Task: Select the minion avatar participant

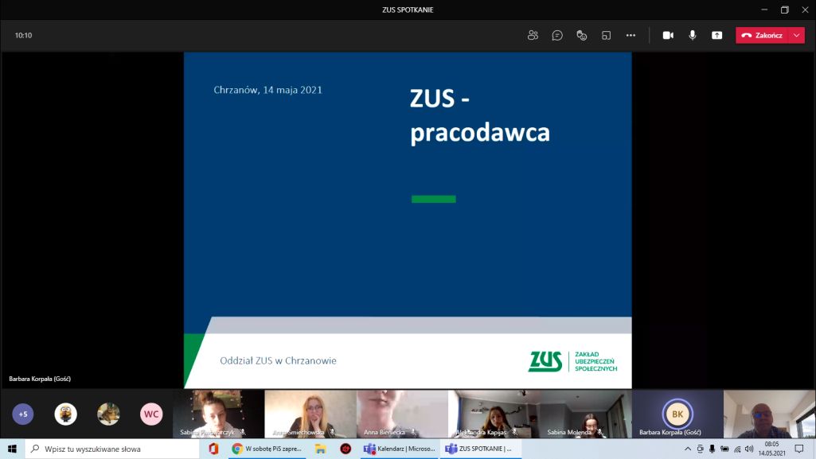Action: tap(65, 414)
